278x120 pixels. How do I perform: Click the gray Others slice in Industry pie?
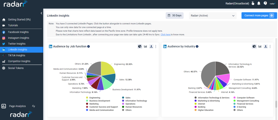coord(207,74)
